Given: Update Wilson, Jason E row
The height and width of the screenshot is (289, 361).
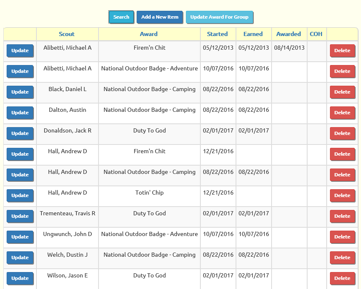Looking at the screenshot, I should 20,278.
